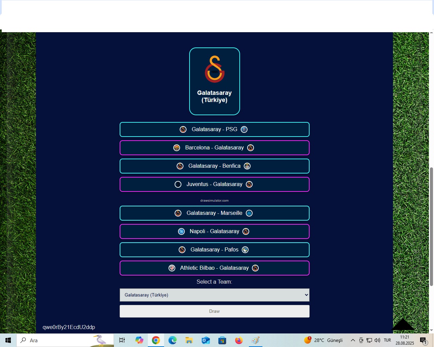Click the page vertical scrollbar thumb

tap(431, 226)
